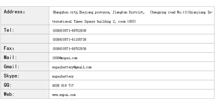The image size is (215, 104).
Task: Click the Gmail label
Action: (12, 67)
